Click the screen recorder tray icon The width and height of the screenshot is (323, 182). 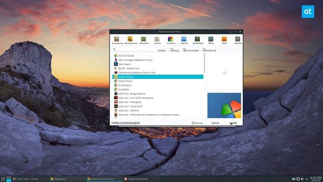(294, 179)
